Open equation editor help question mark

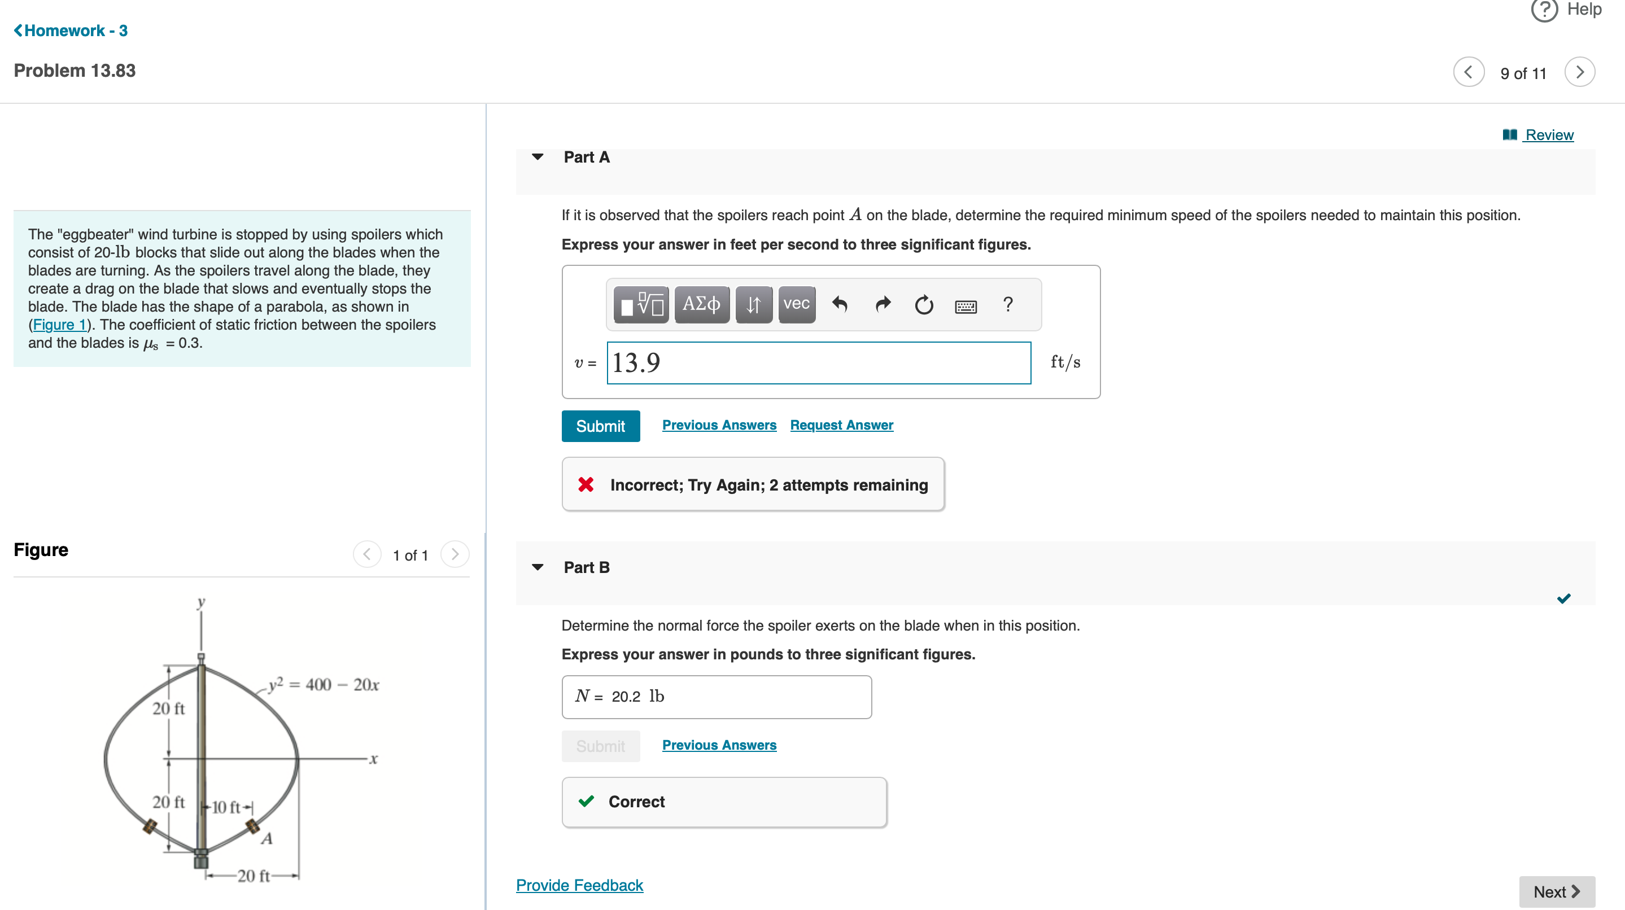click(1007, 305)
